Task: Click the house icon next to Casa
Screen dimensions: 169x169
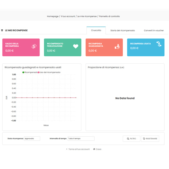Action: point(94,149)
